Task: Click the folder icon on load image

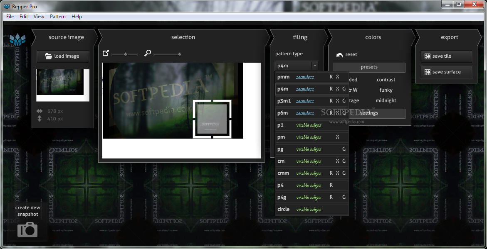Action: tap(49, 56)
